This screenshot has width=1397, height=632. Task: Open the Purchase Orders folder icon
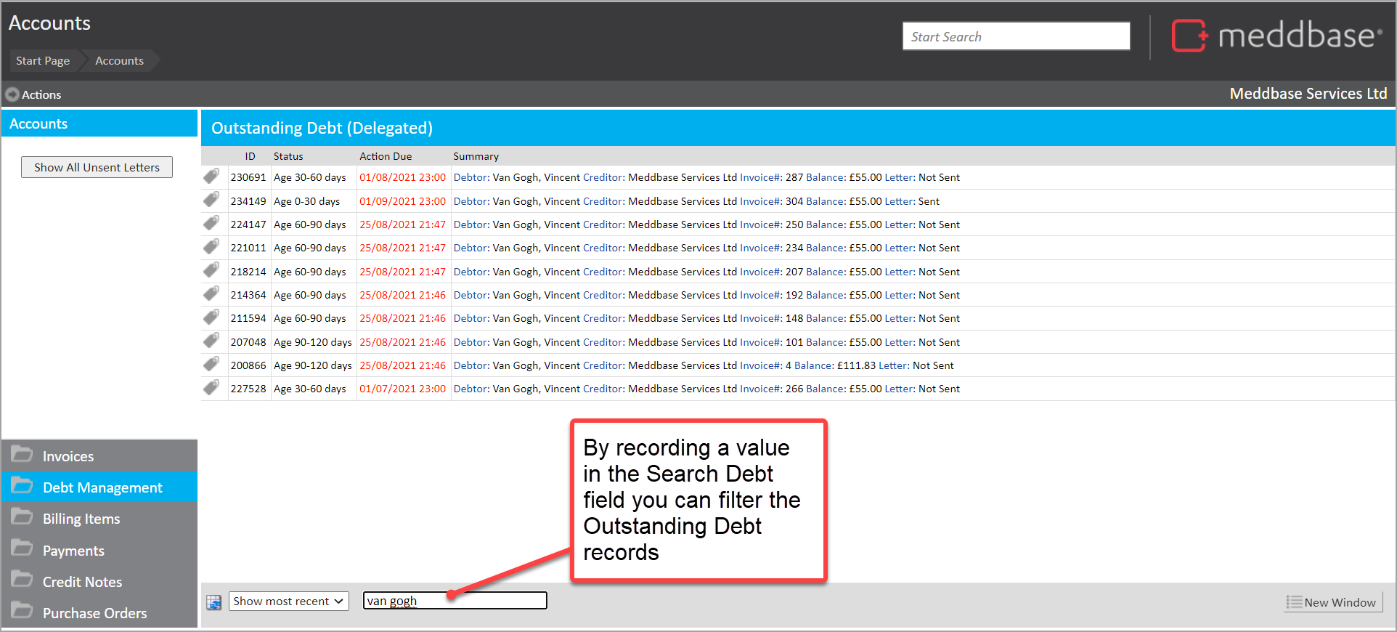[23, 611]
